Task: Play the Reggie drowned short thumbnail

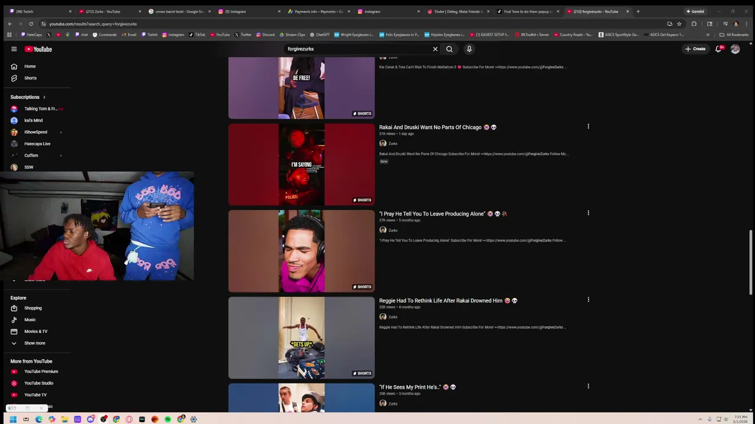Action: [301, 337]
